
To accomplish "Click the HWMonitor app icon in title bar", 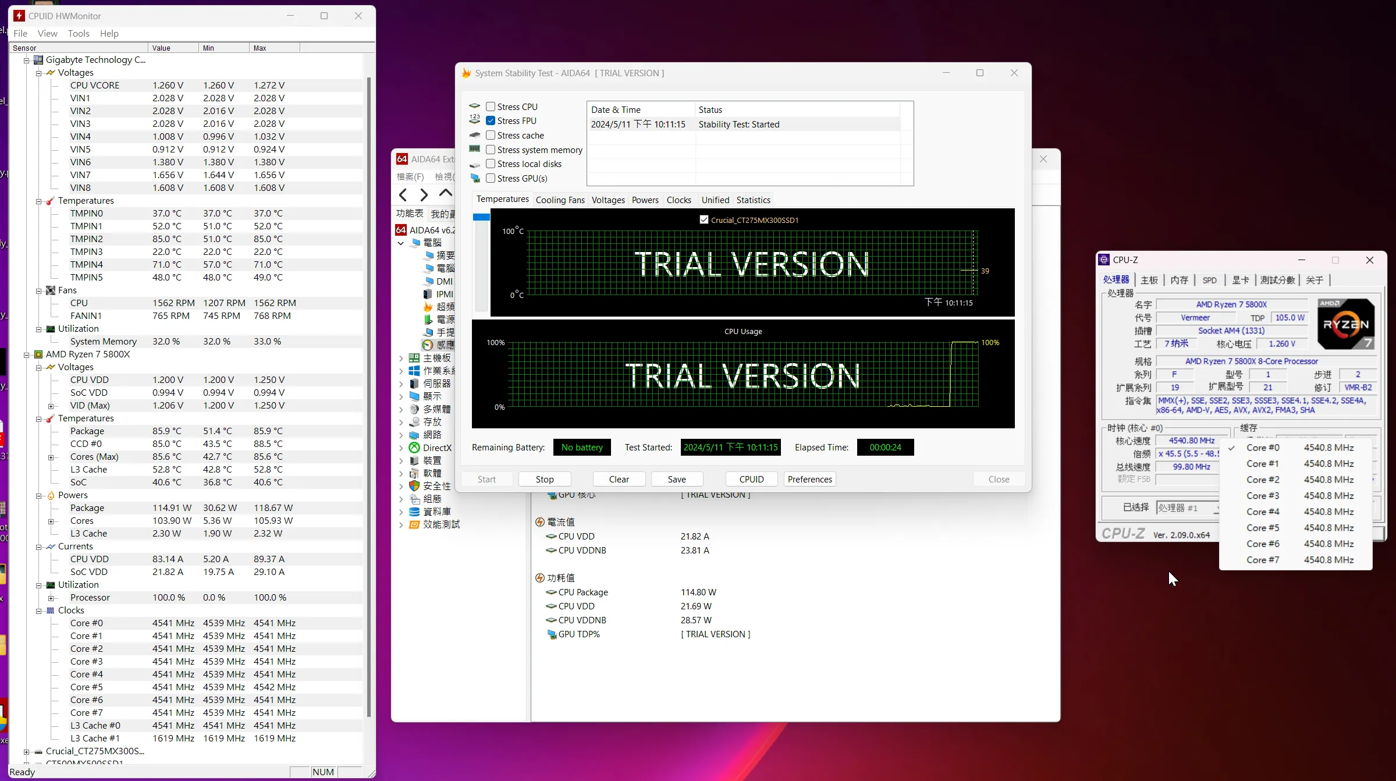I will click(19, 16).
